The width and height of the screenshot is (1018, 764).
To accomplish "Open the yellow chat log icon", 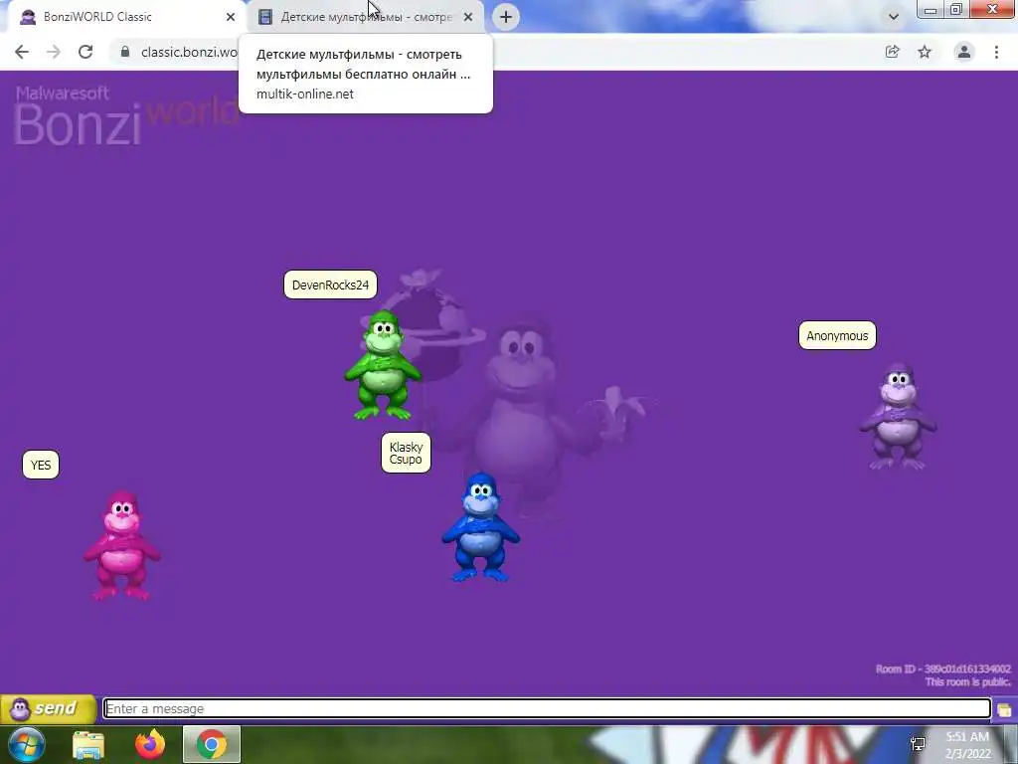I will point(1004,709).
